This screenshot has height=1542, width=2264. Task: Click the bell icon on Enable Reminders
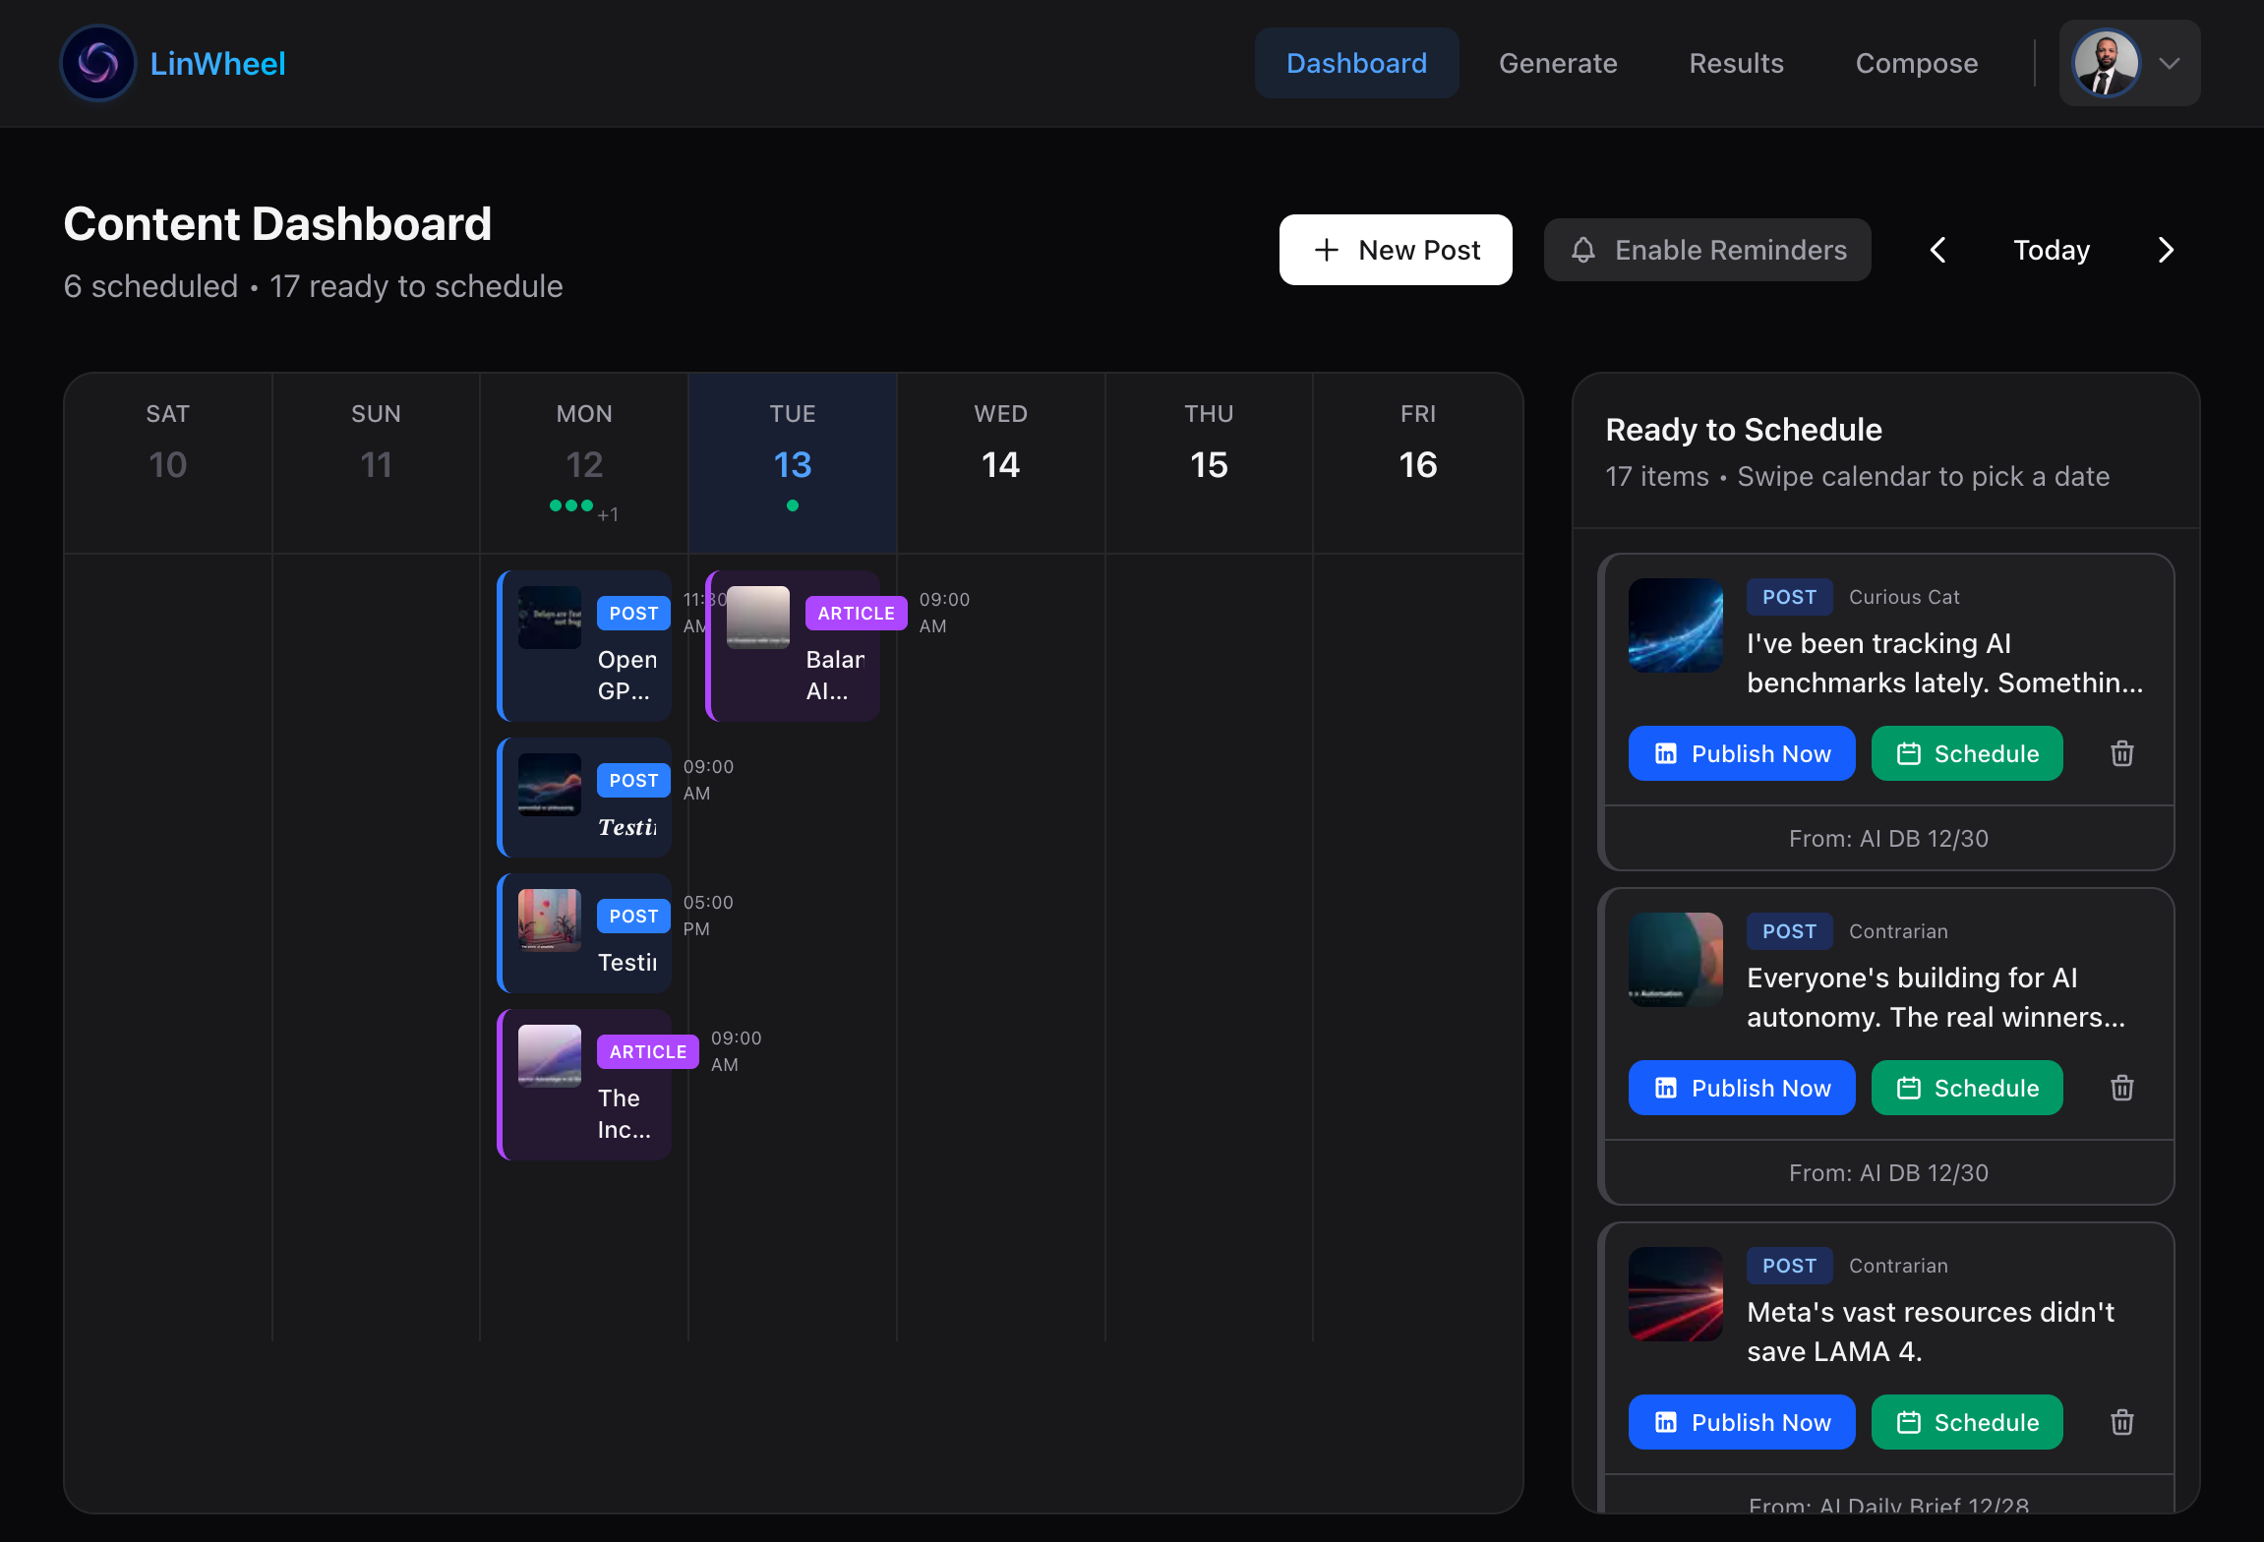tap(1581, 250)
